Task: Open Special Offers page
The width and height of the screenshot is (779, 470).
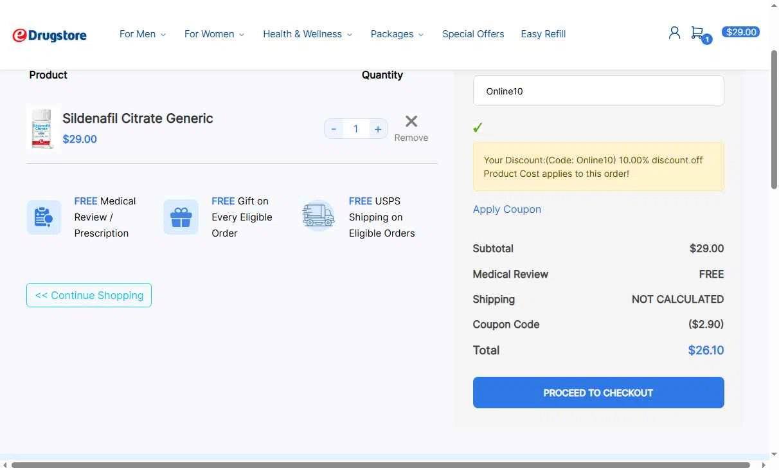Action: click(473, 34)
